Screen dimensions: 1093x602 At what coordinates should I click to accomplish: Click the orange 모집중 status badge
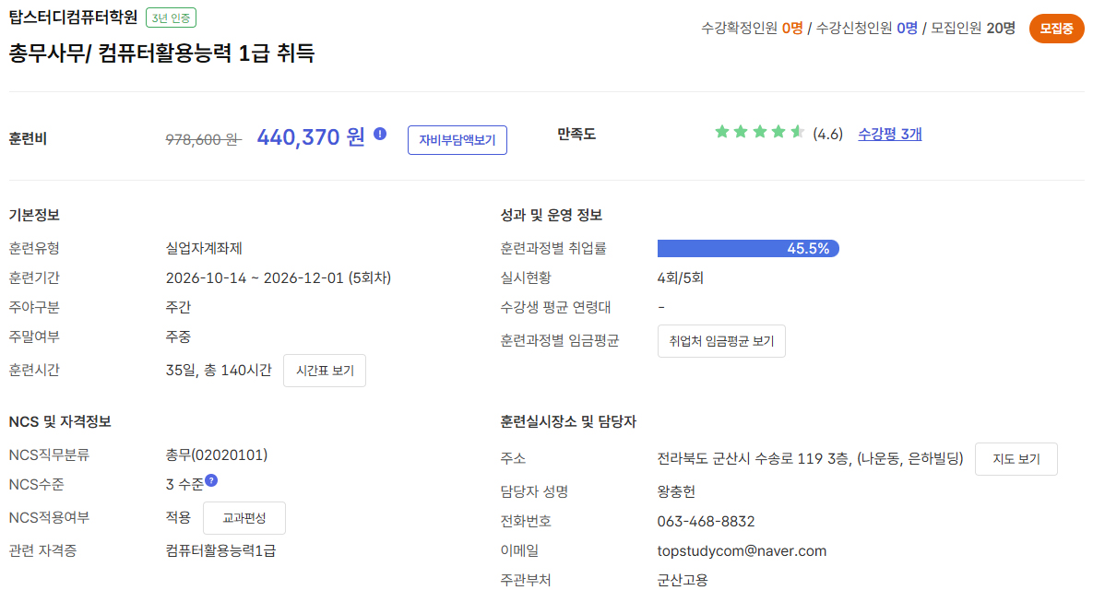pos(1056,29)
